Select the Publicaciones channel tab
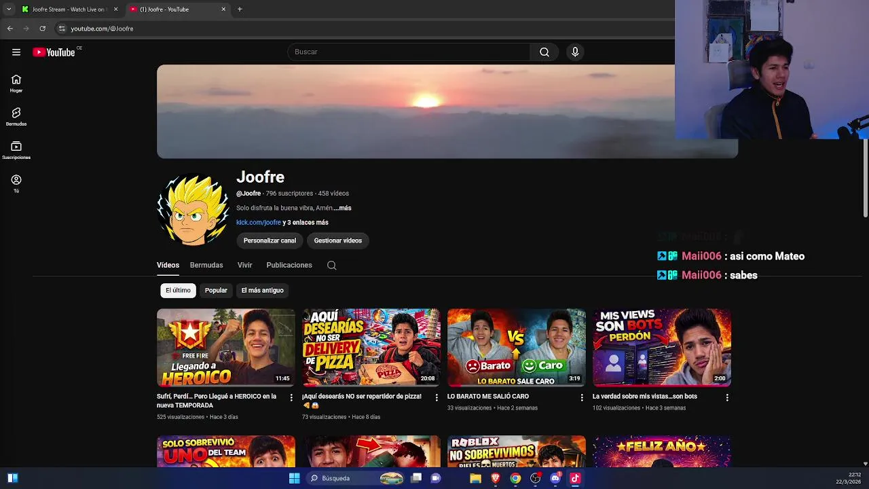The width and height of the screenshot is (869, 489). 289,266
